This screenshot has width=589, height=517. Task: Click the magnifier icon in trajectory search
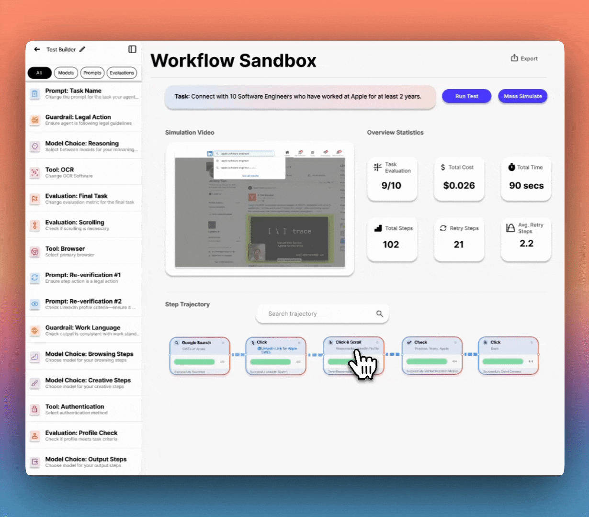click(x=379, y=314)
